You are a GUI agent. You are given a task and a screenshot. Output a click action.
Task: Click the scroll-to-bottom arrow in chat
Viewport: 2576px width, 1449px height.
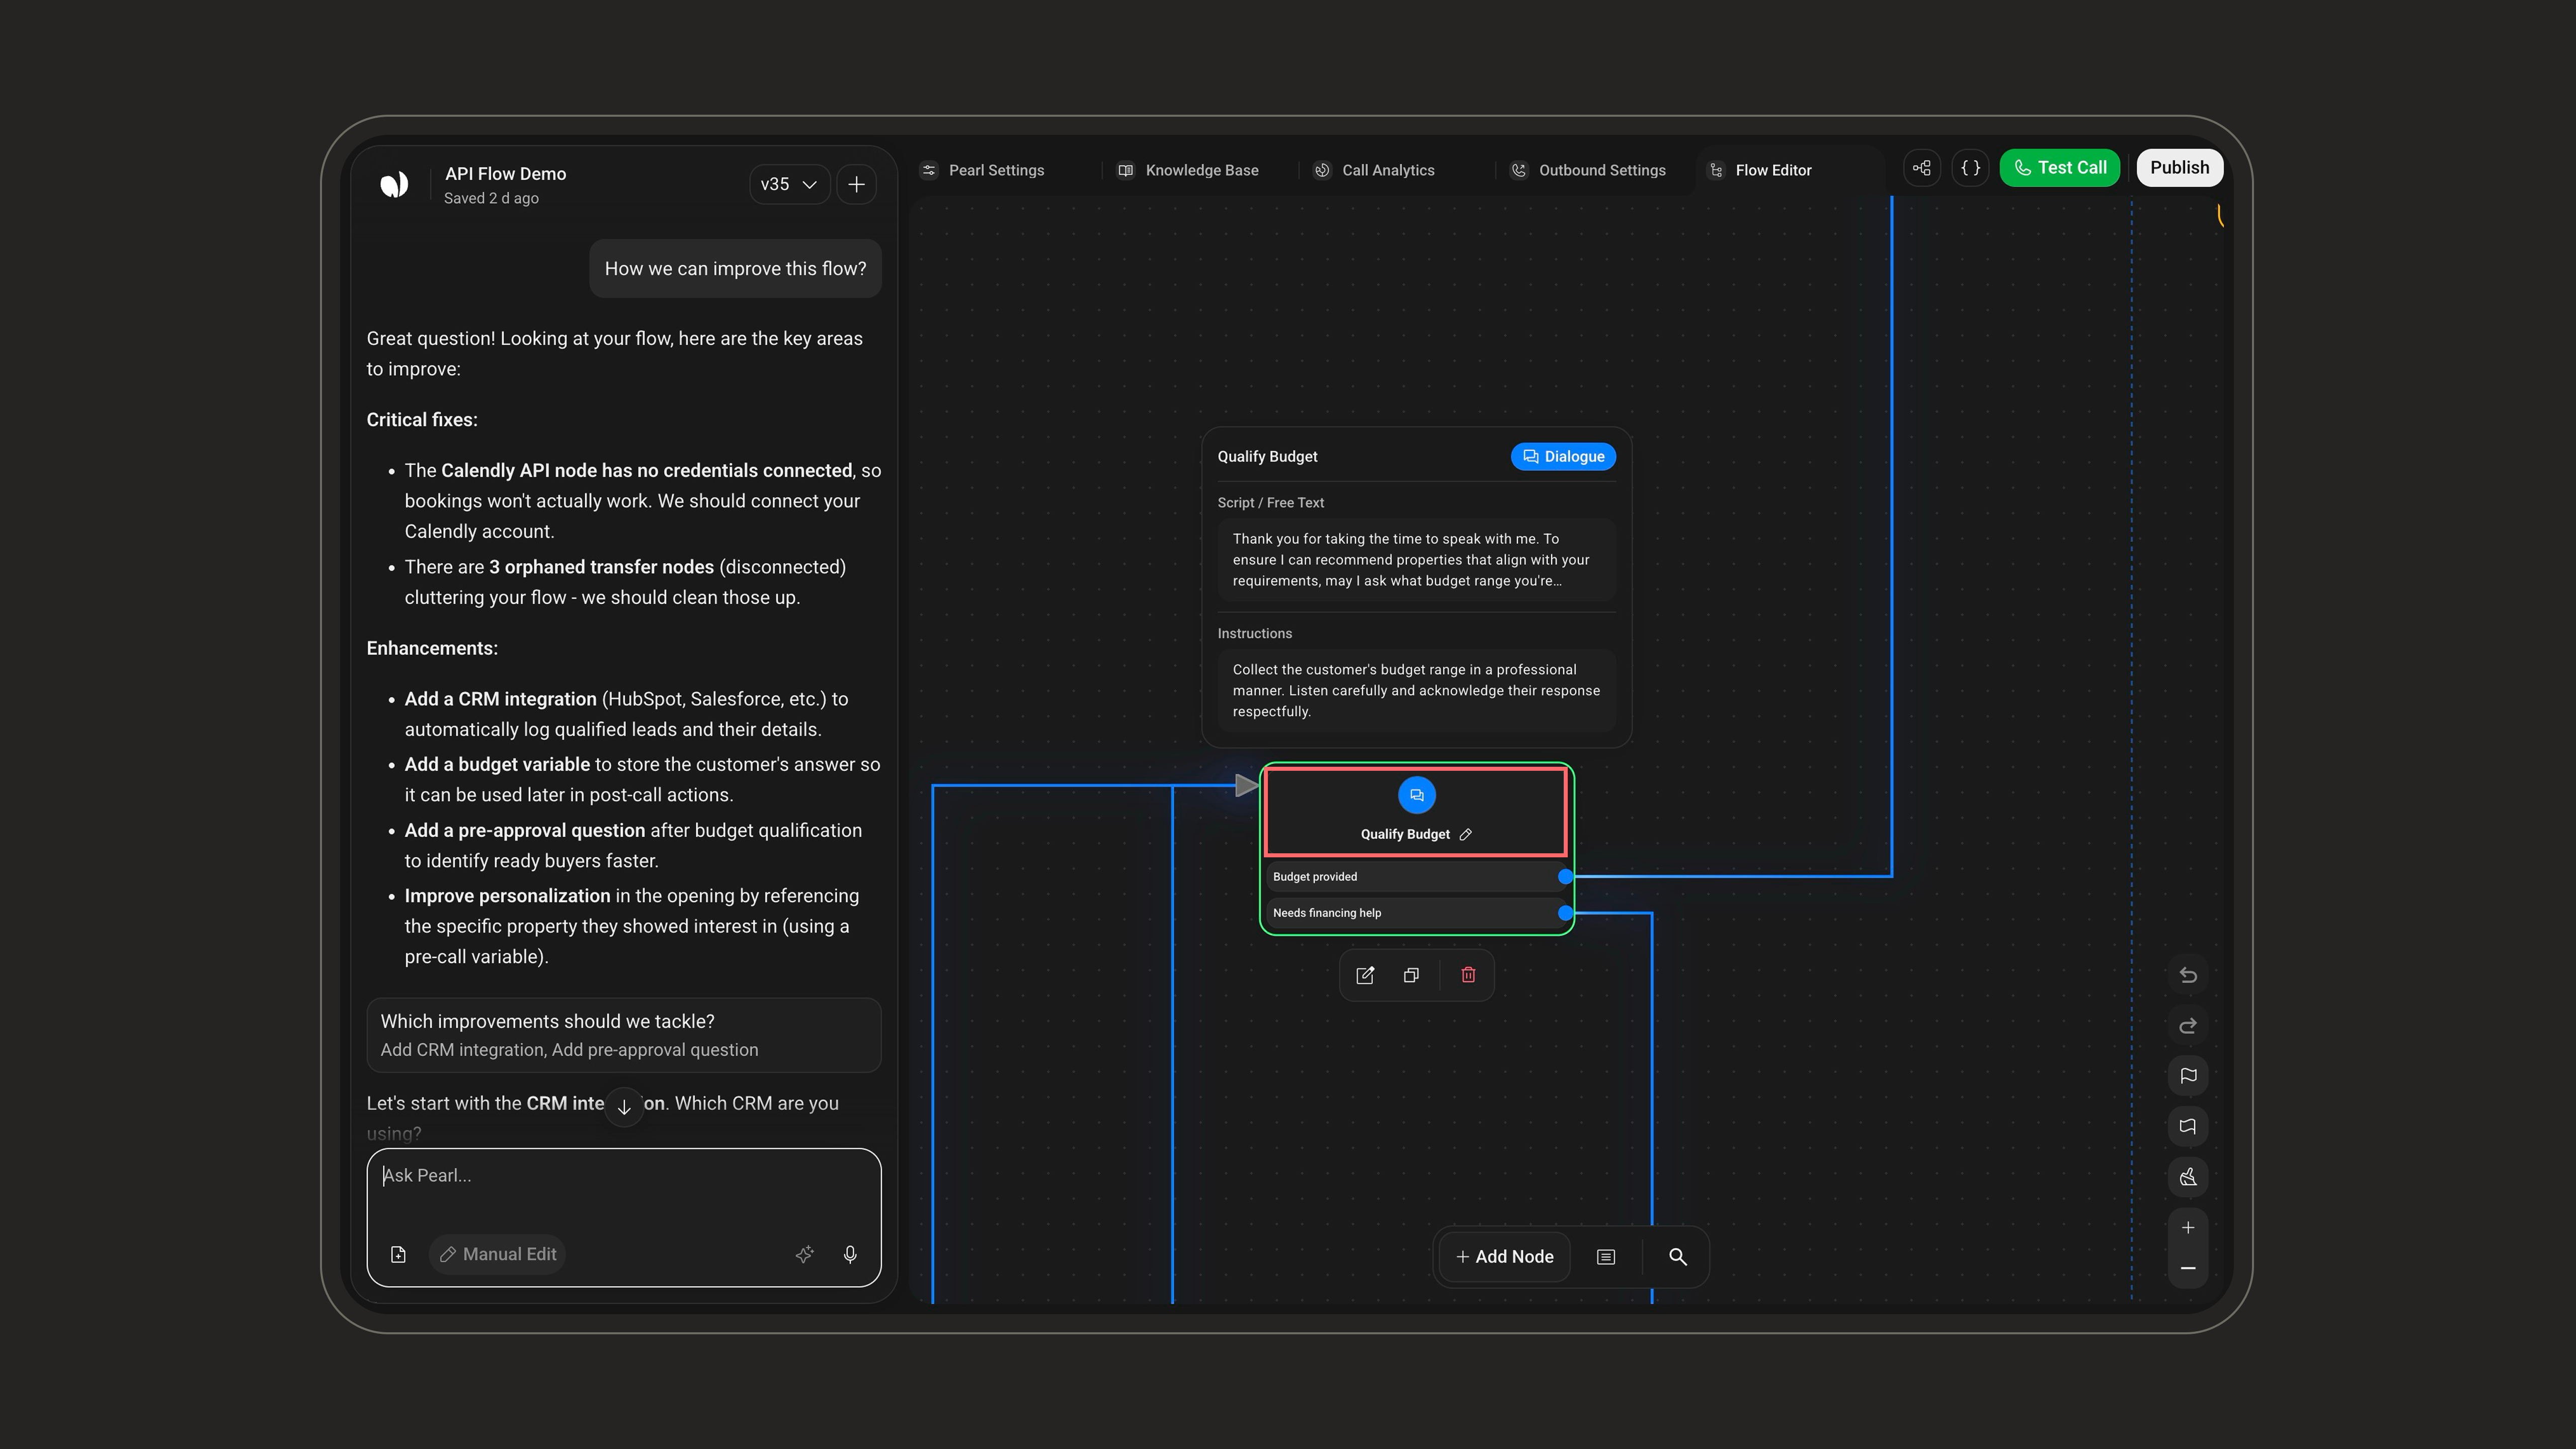click(624, 1107)
